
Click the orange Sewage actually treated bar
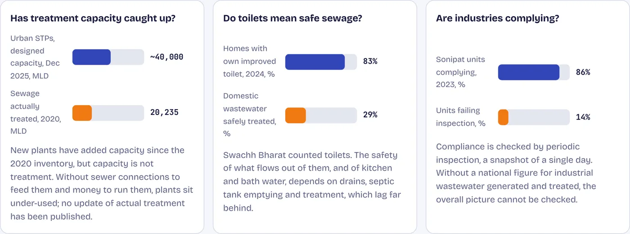[x=82, y=113]
